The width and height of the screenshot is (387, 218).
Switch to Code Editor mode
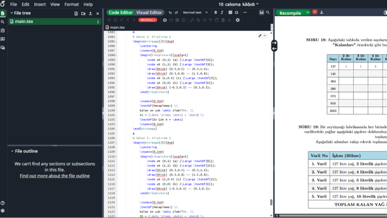click(121, 12)
